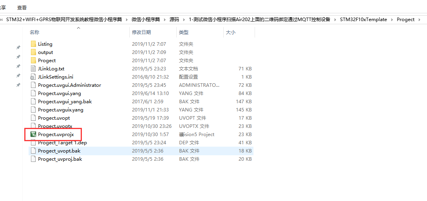Click ADMINISTRATO... type cell
Viewport: 427px width, 201px height.
point(199,85)
